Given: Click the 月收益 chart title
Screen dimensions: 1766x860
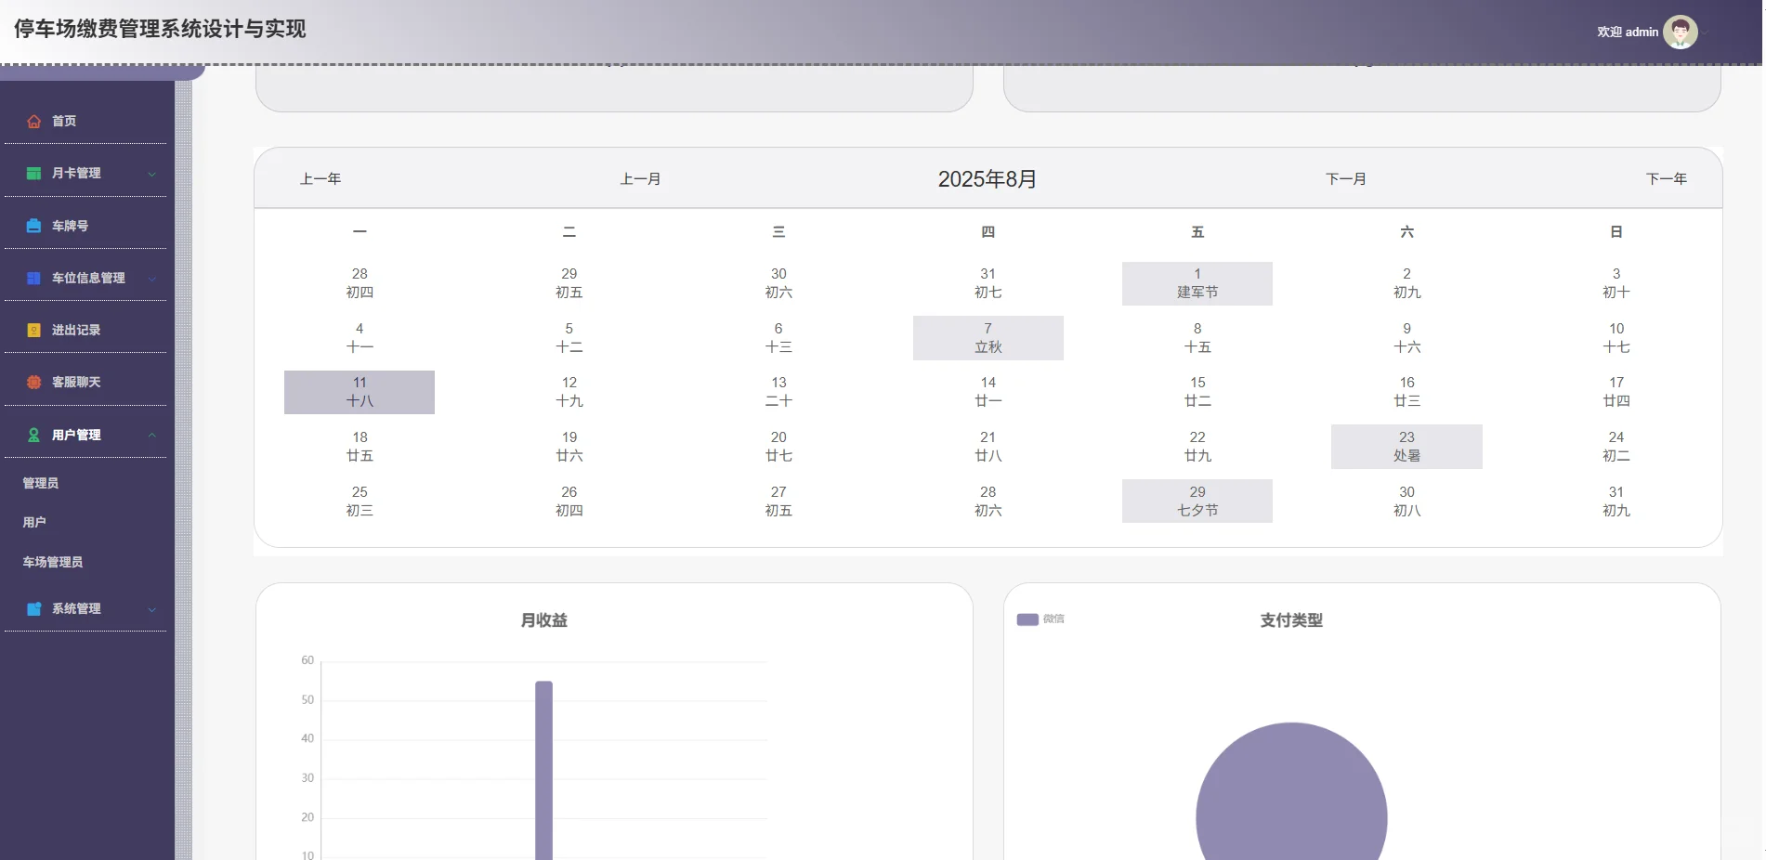Looking at the screenshot, I should [x=543, y=620].
